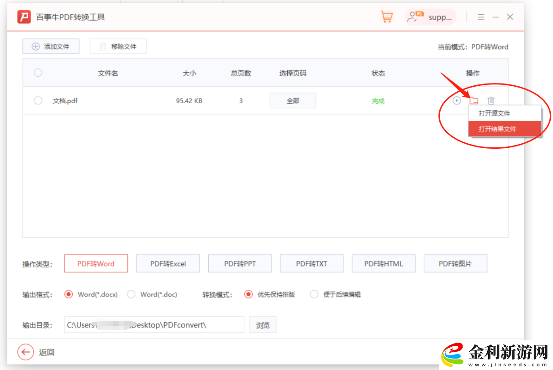Click the 文件名 column header
553x370 pixels.
coord(108,73)
